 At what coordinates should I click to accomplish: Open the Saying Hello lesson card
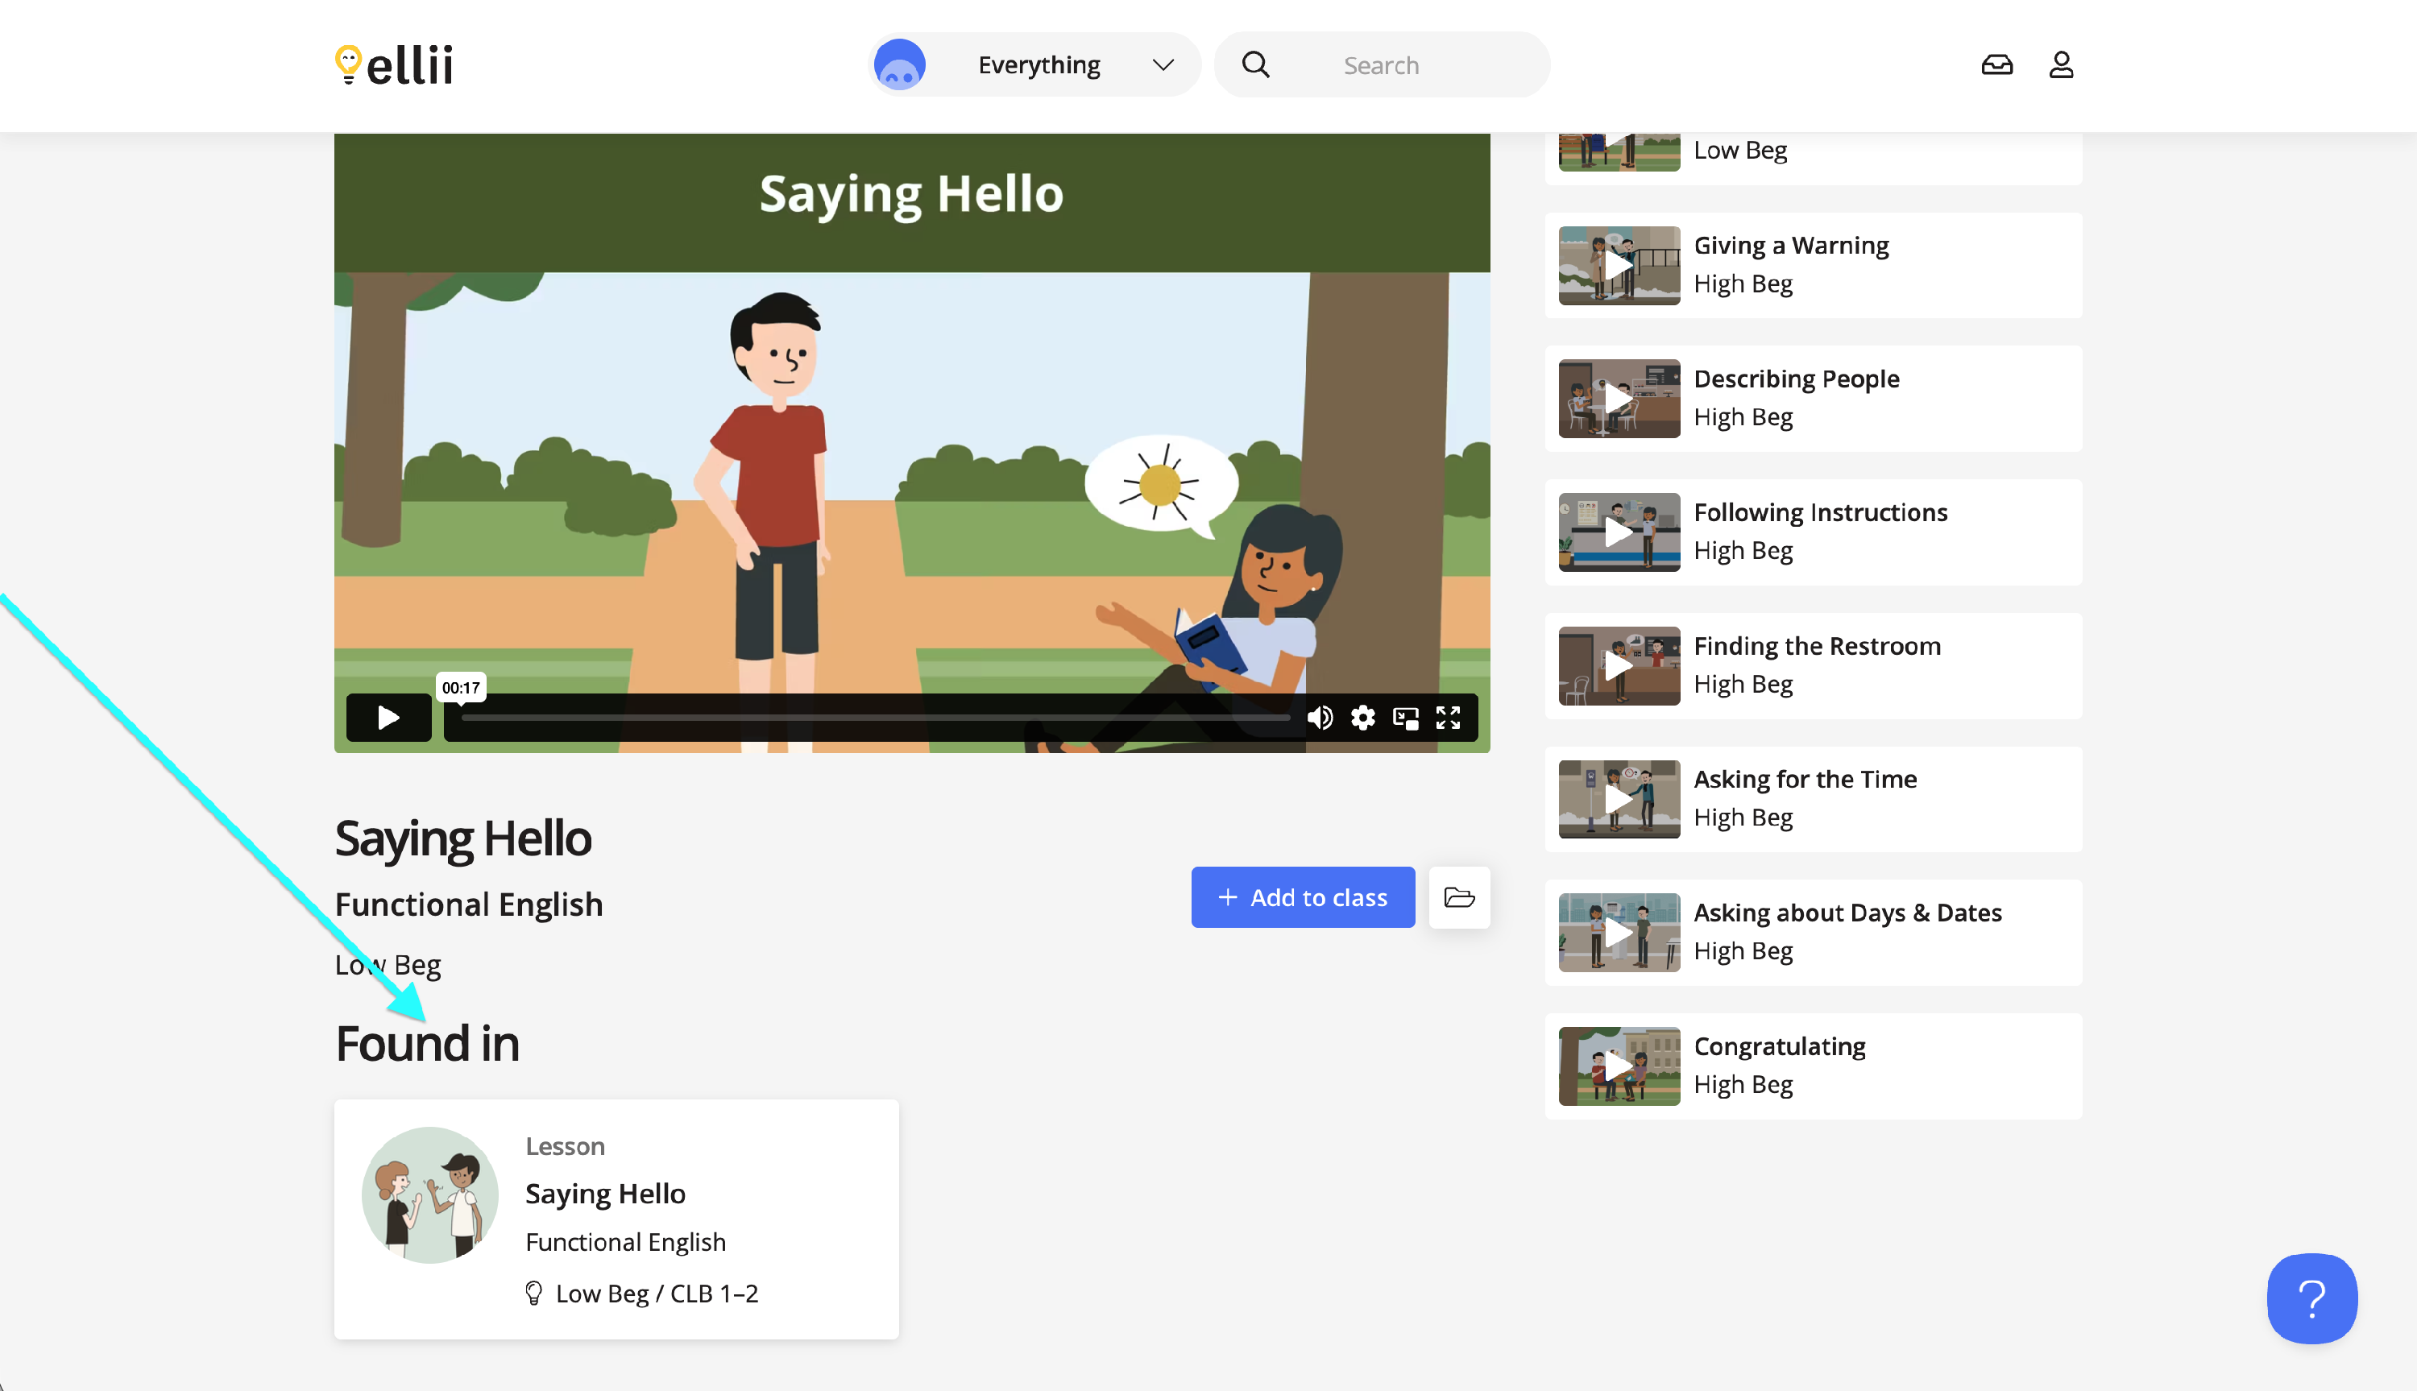point(616,1218)
